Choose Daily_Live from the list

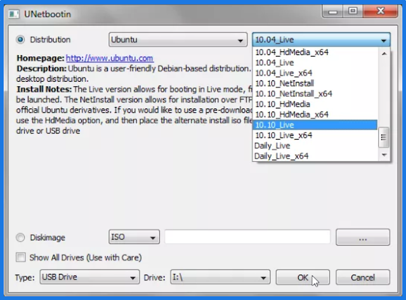tap(315, 146)
